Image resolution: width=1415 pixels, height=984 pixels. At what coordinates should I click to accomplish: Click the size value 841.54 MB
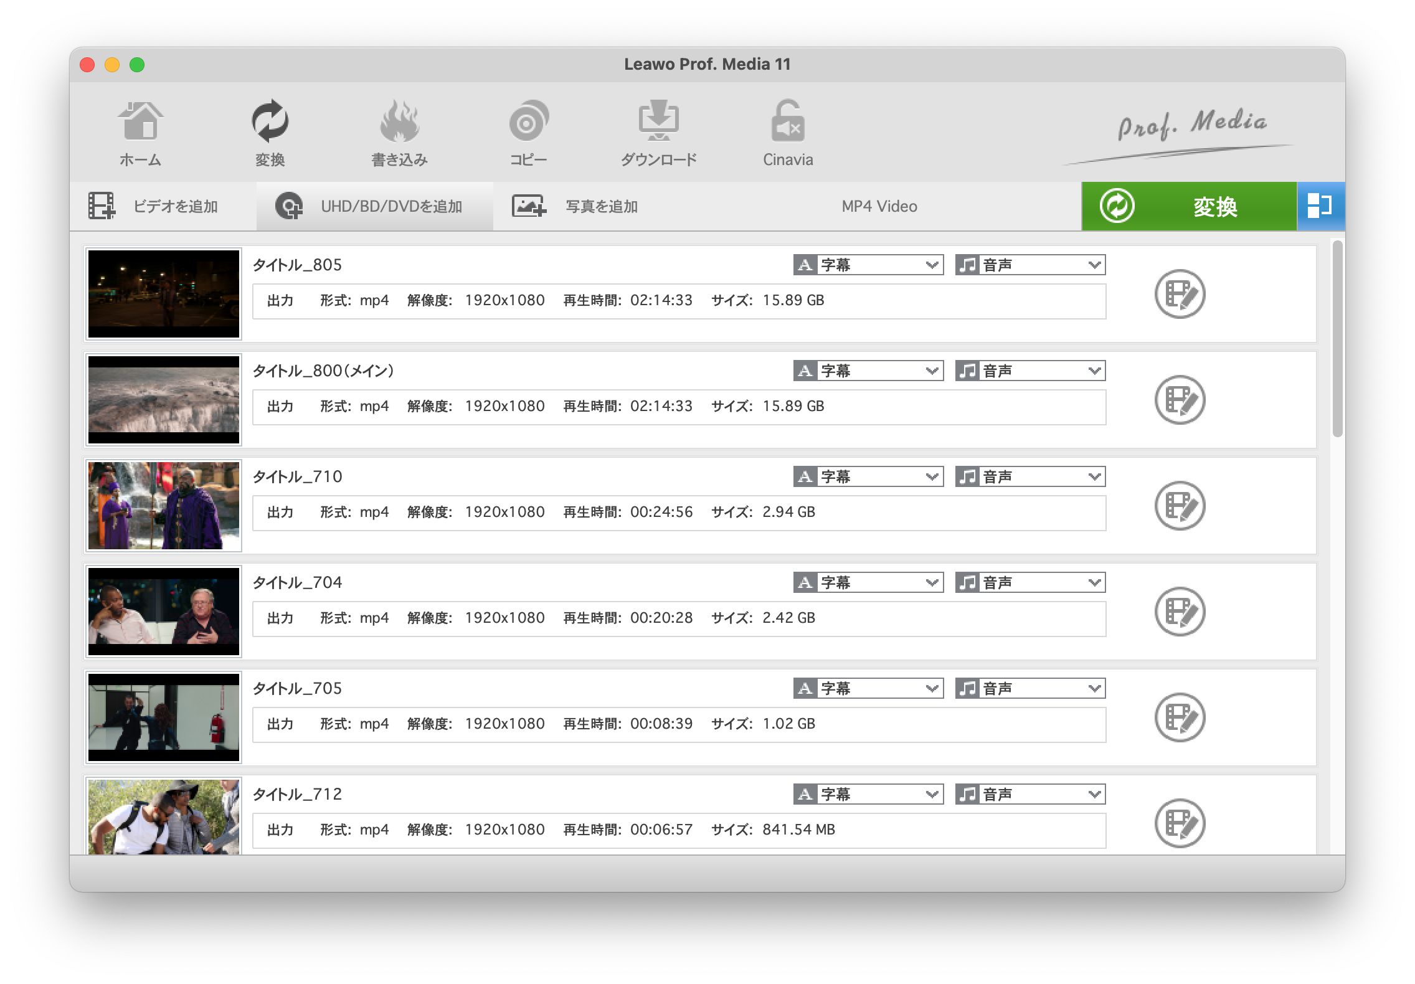(x=798, y=830)
